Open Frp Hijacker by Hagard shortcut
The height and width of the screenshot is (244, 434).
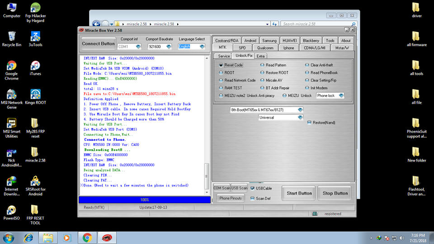coord(35,13)
